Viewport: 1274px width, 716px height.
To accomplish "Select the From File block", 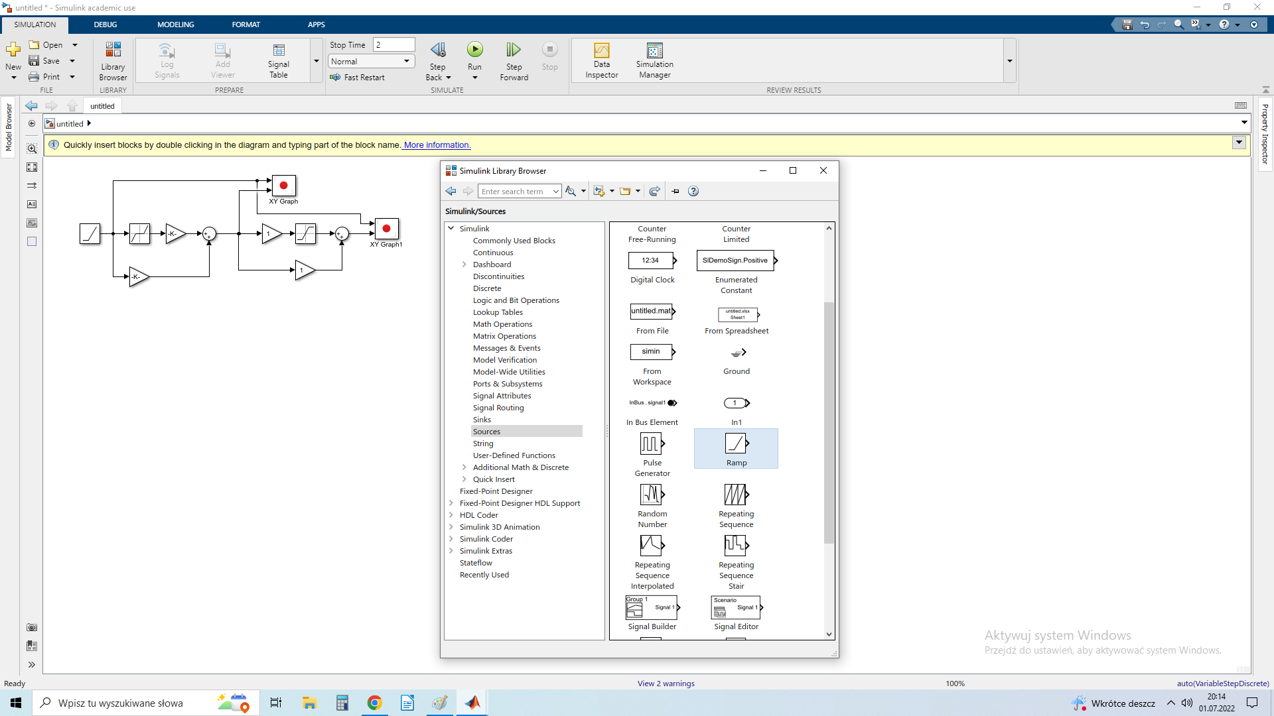I will pos(652,318).
